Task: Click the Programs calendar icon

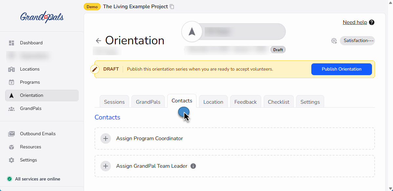Action: coord(11,82)
